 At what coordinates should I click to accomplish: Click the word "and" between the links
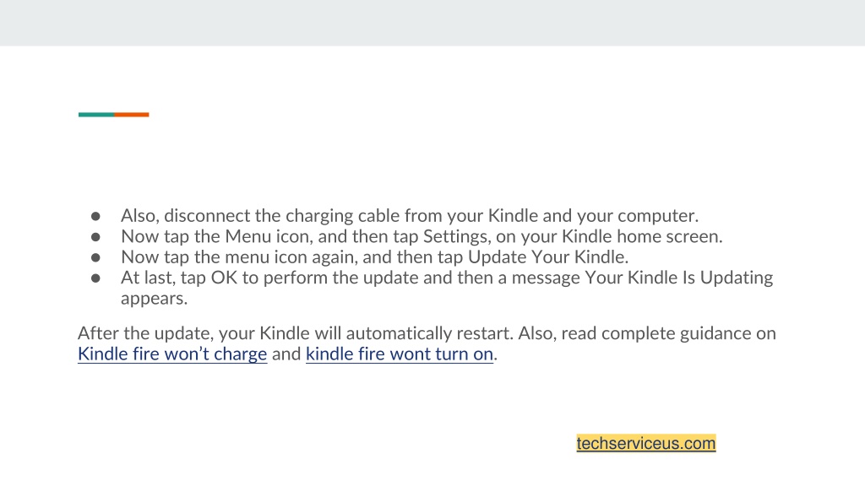pos(286,354)
